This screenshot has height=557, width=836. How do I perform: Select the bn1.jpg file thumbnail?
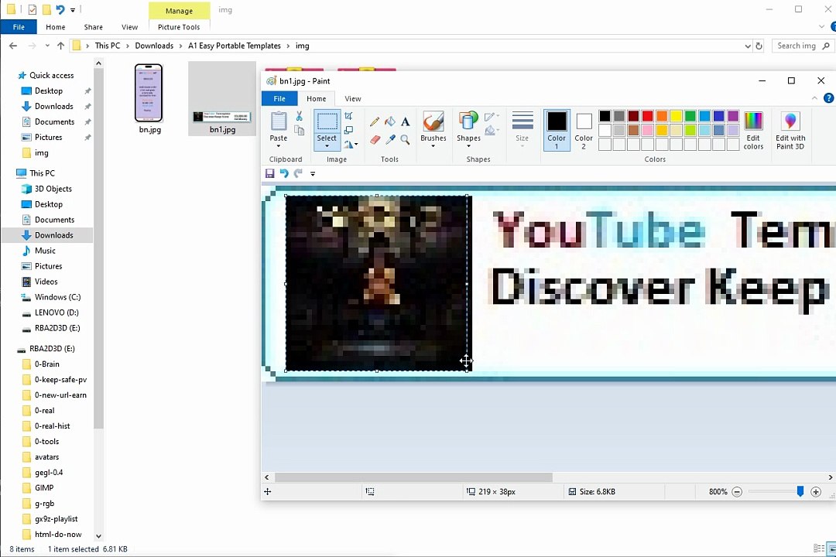tap(222, 98)
